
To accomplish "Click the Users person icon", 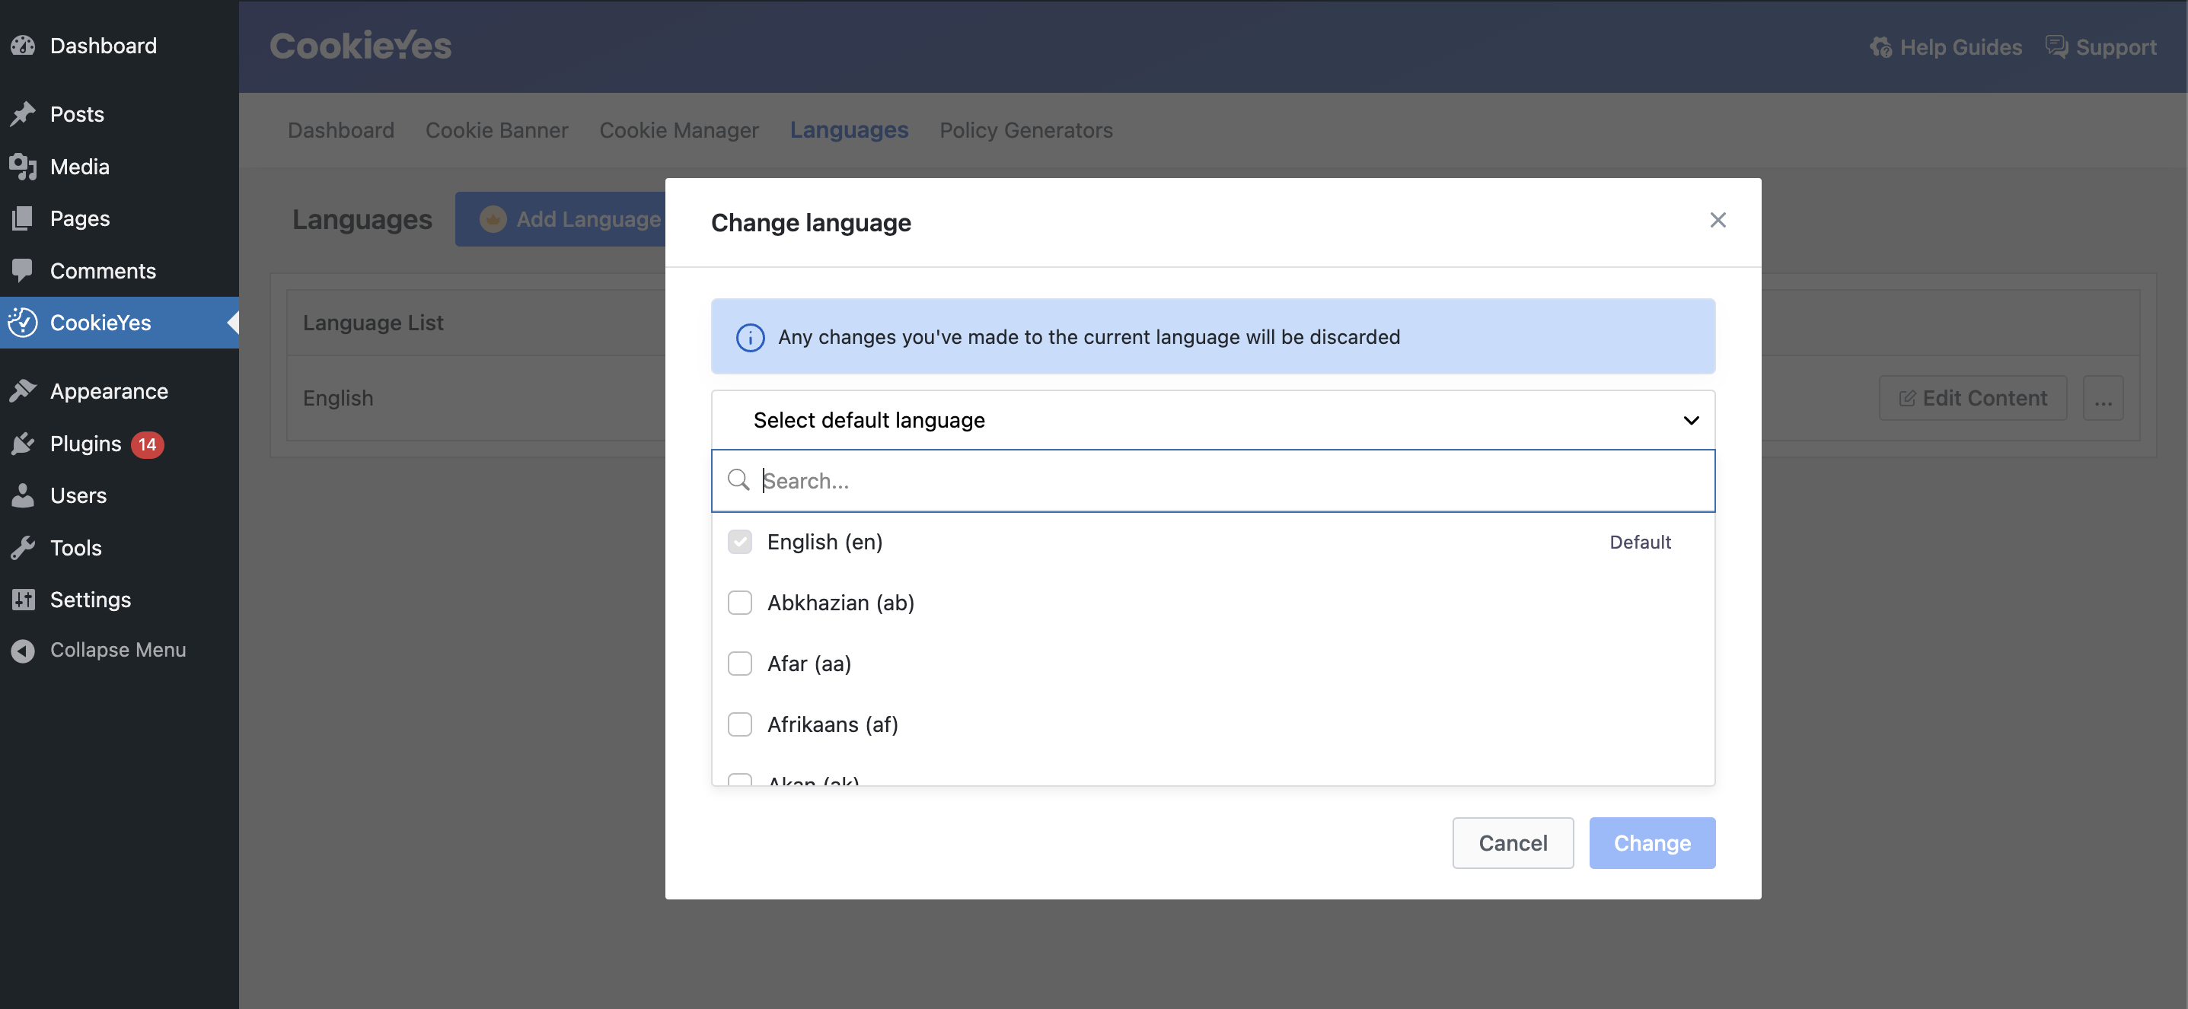I will [x=23, y=495].
